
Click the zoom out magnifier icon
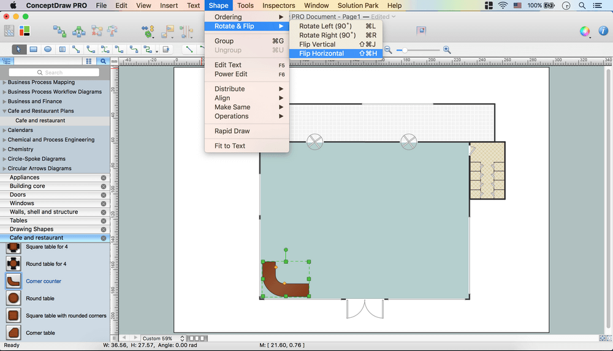point(388,50)
